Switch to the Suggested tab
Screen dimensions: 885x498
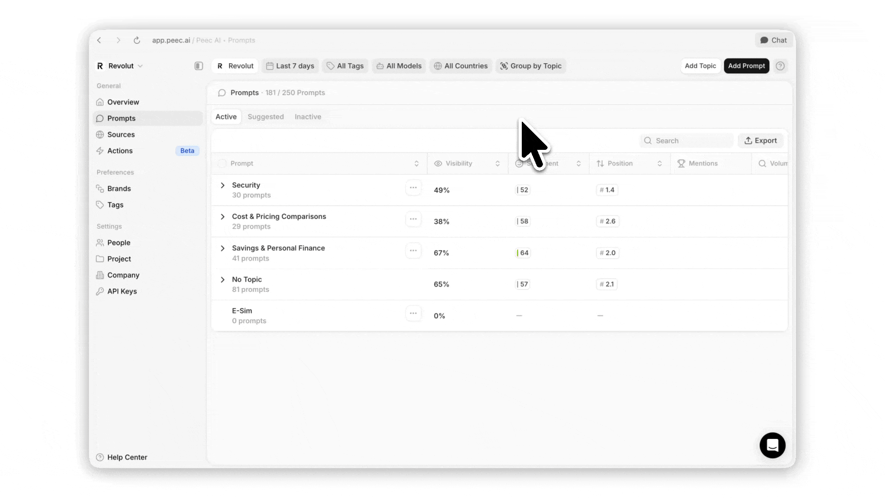(265, 117)
